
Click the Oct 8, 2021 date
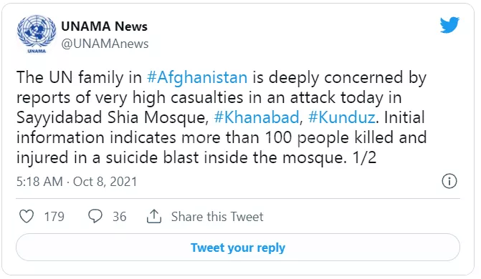[105, 182]
